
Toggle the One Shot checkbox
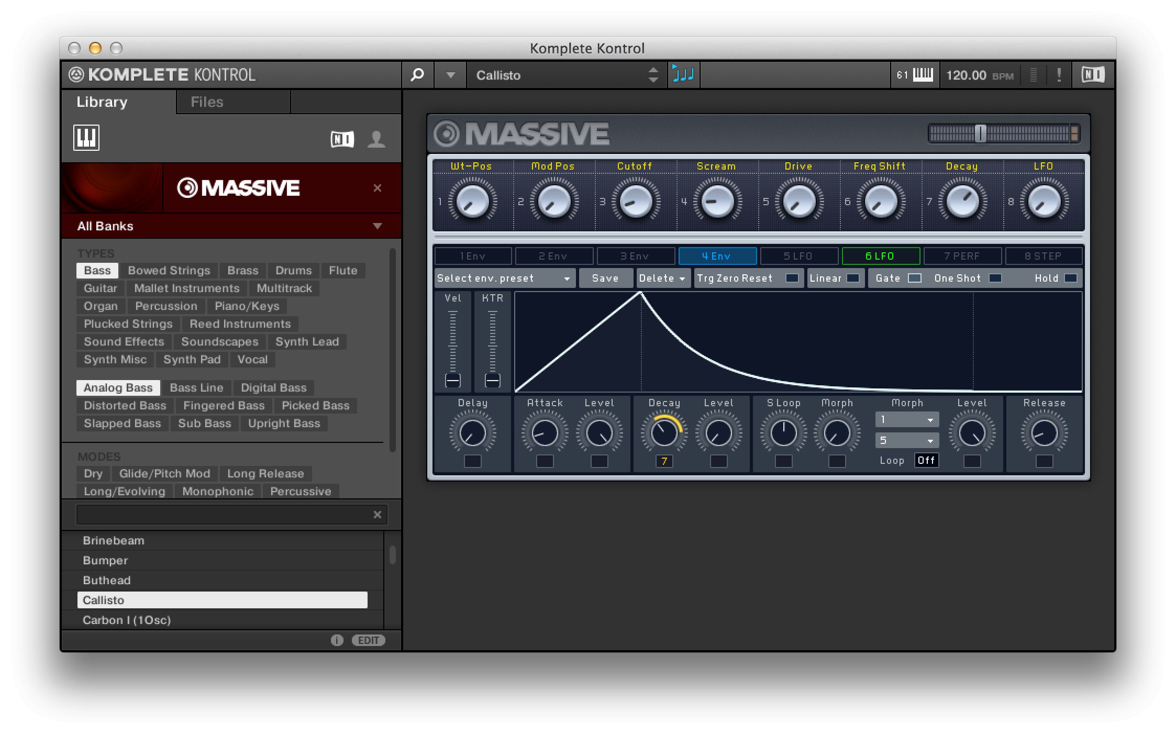click(995, 278)
